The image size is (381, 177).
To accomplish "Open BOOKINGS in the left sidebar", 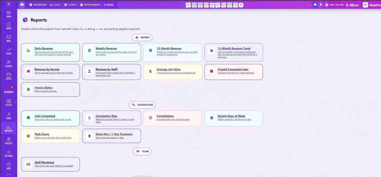I will pyautogui.click(x=9, y=89).
